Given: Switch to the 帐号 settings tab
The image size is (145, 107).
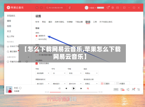Looking at the screenshot, I should click(x=37, y=22).
